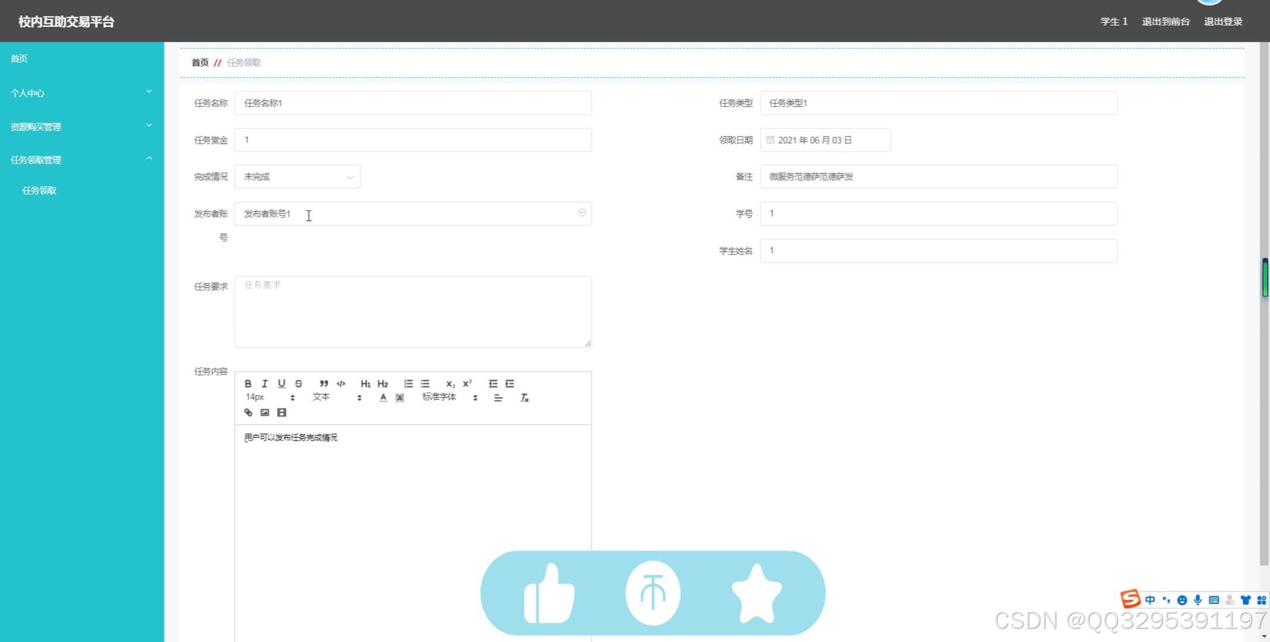Create a bulleted list
This screenshot has height=642, width=1270.
tap(425, 383)
